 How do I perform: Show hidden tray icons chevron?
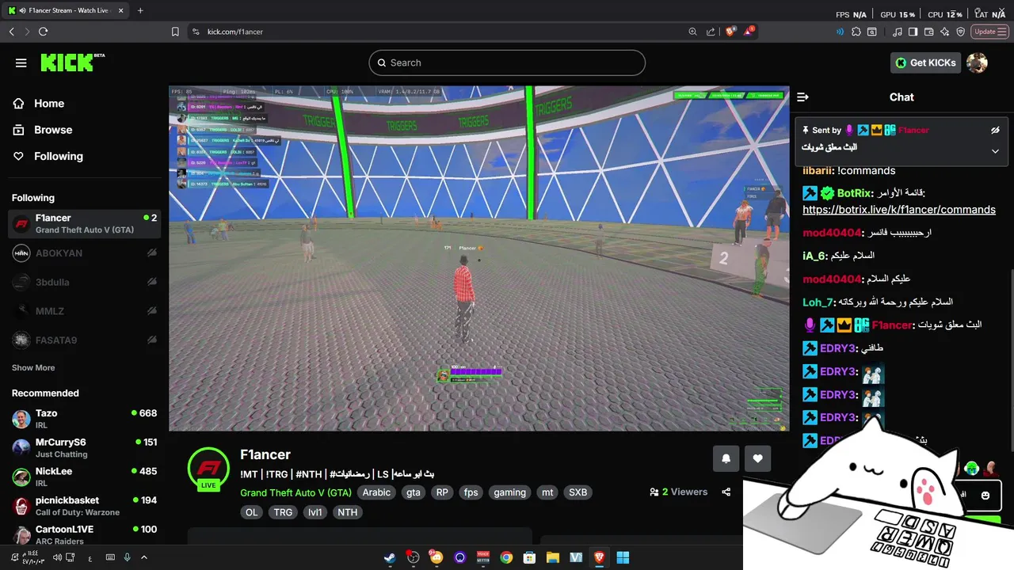tap(143, 557)
